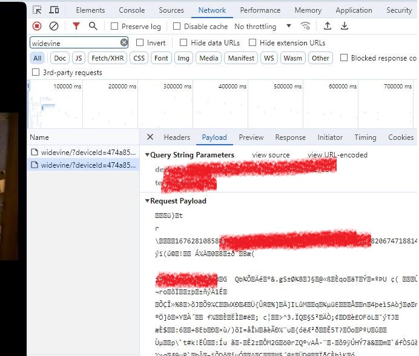419x356 pixels.
Task: Switch to the Sources panel
Action: (171, 10)
